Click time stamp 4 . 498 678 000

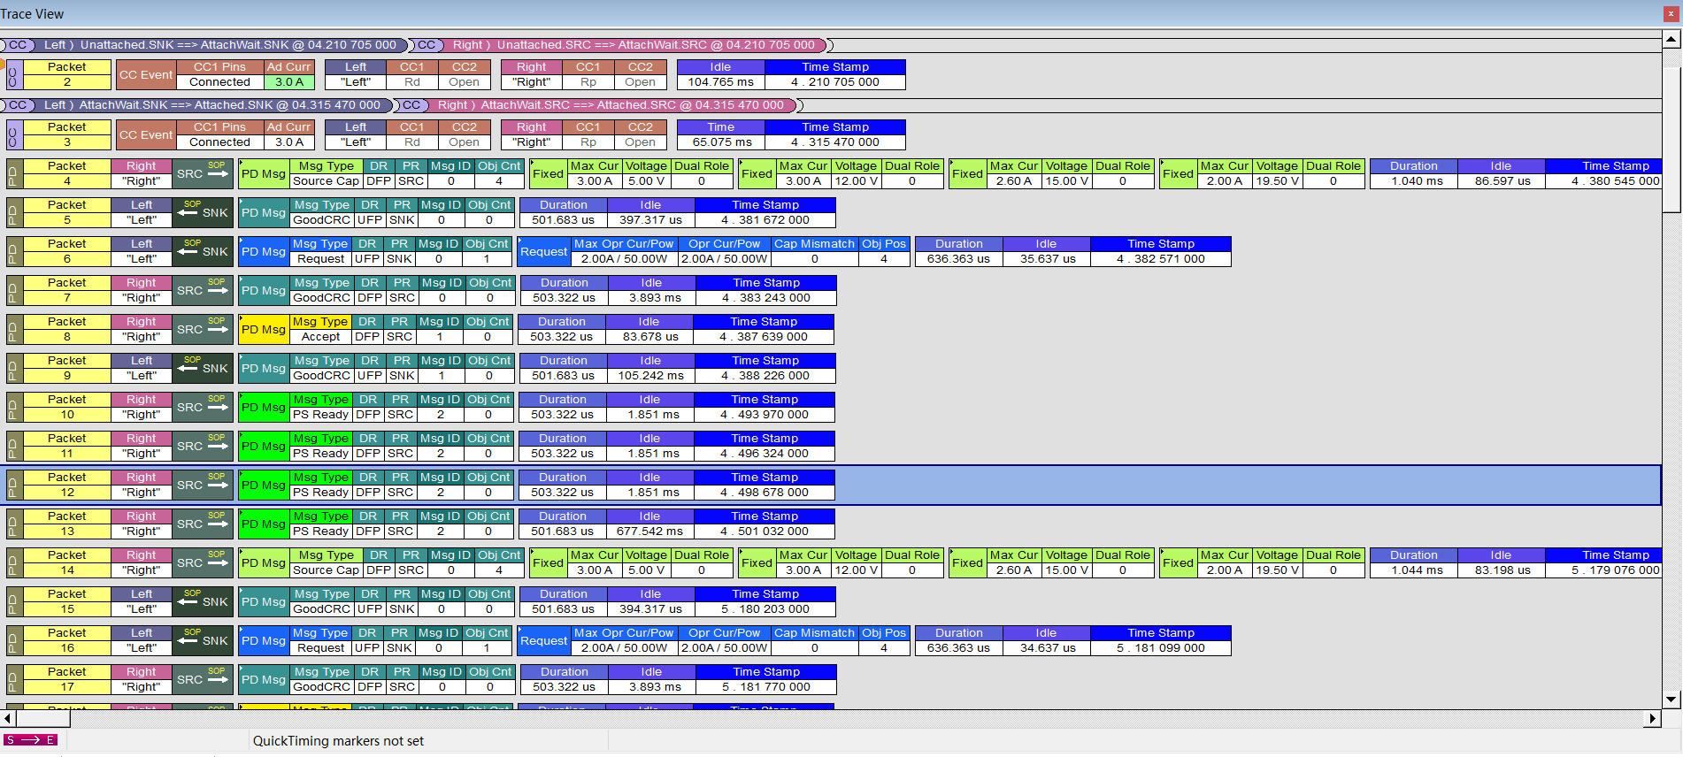(765, 493)
